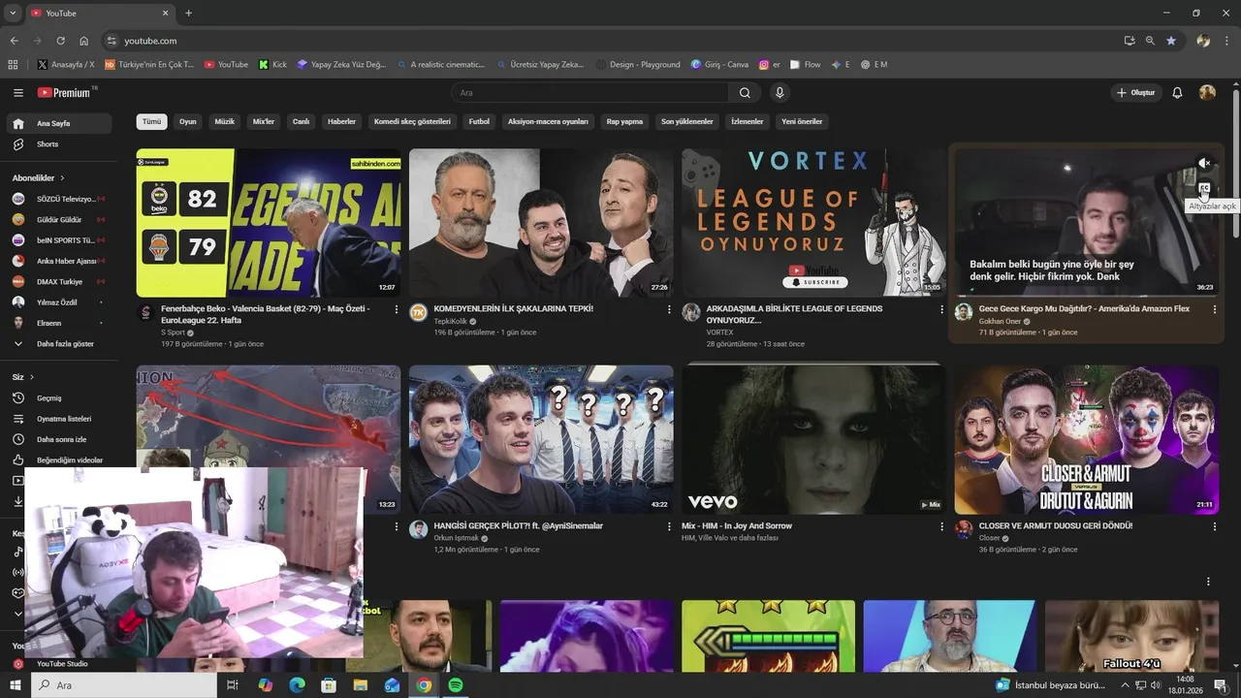Open Yılmaz Özdil subscription

point(57,302)
